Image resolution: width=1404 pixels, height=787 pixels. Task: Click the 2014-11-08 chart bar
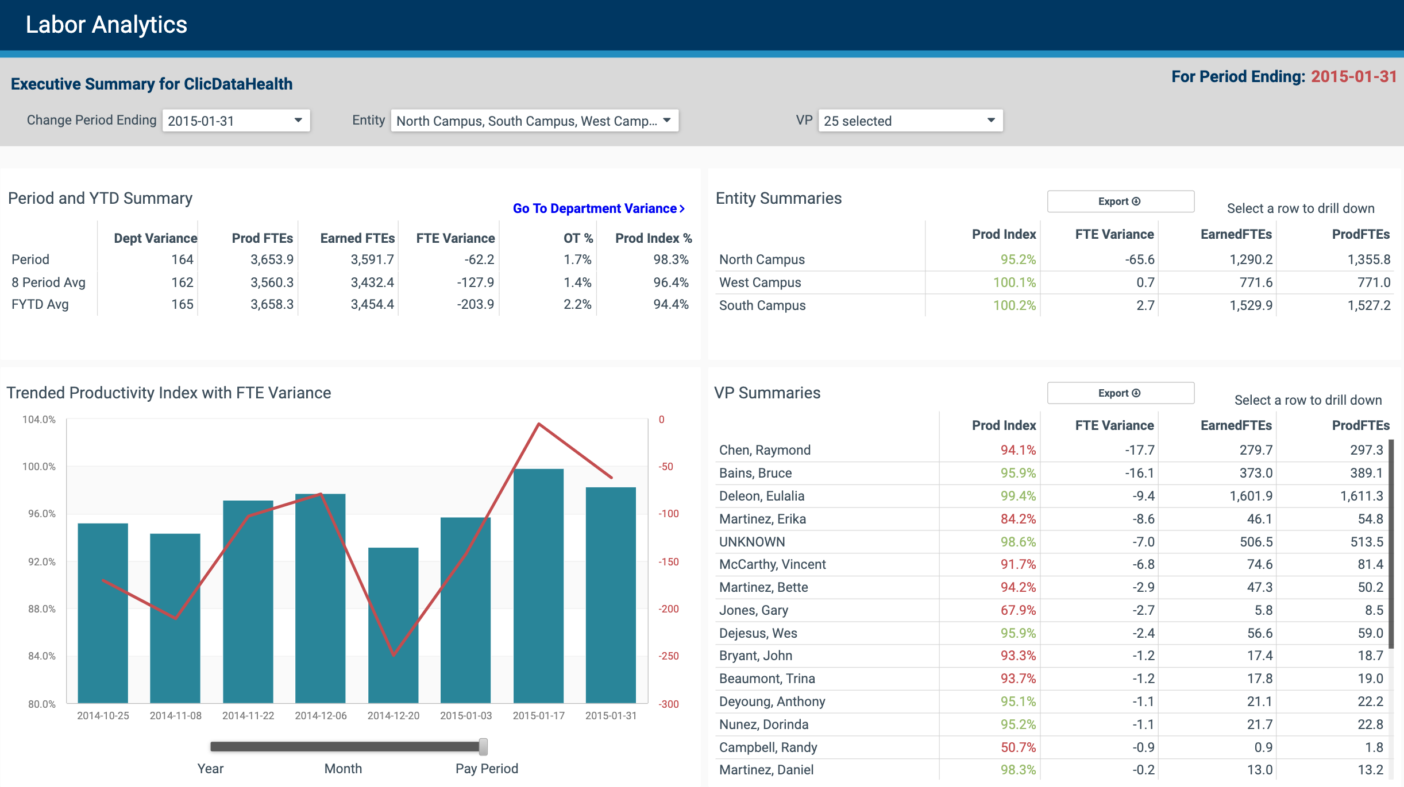175,618
